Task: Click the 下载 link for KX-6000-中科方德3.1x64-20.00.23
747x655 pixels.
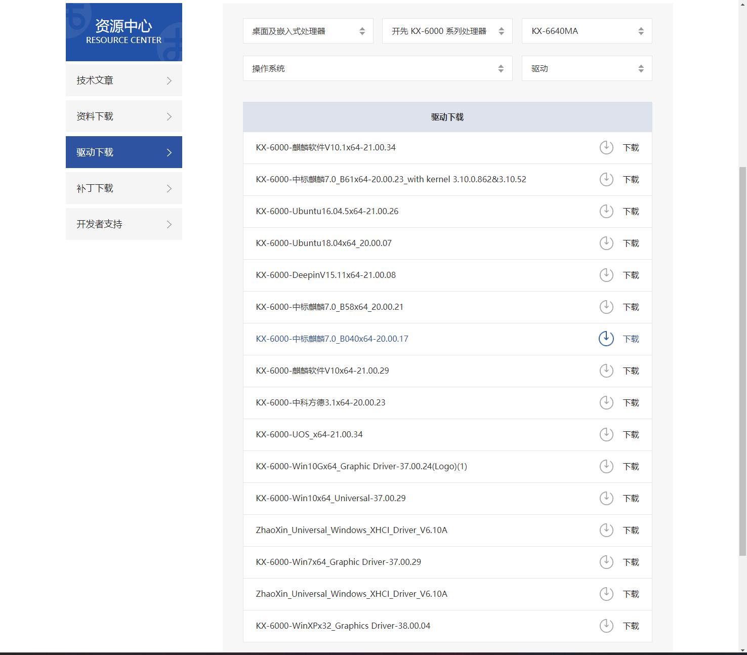Action: 631,402
